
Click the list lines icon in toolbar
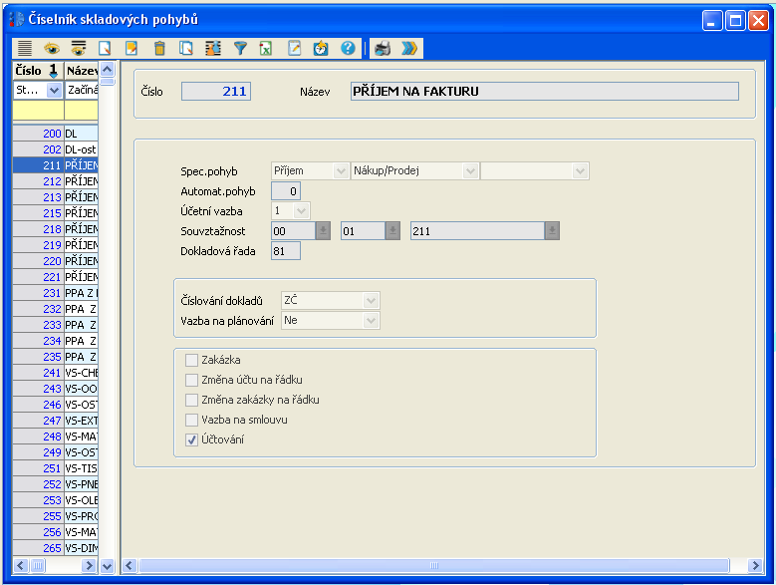25,48
